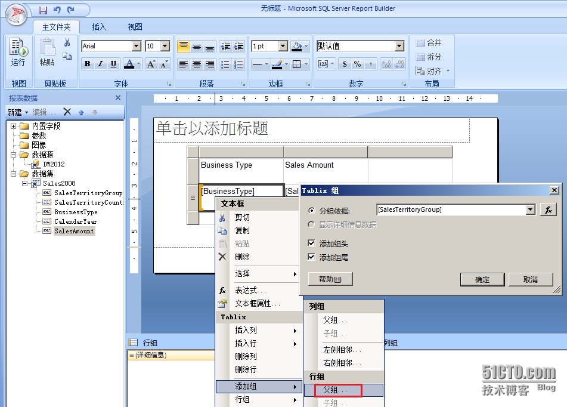Click the Run report icon
The width and height of the screenshot is (567, 407).
[x=18, y=53]
